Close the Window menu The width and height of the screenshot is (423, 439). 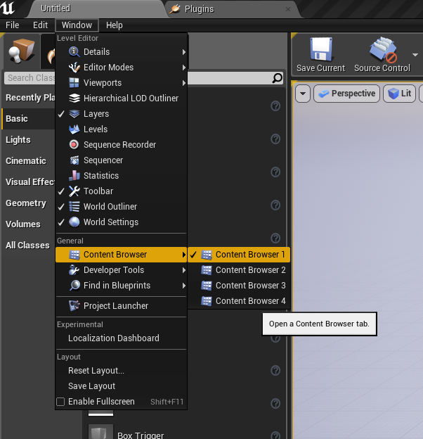(x=77, y=25)
